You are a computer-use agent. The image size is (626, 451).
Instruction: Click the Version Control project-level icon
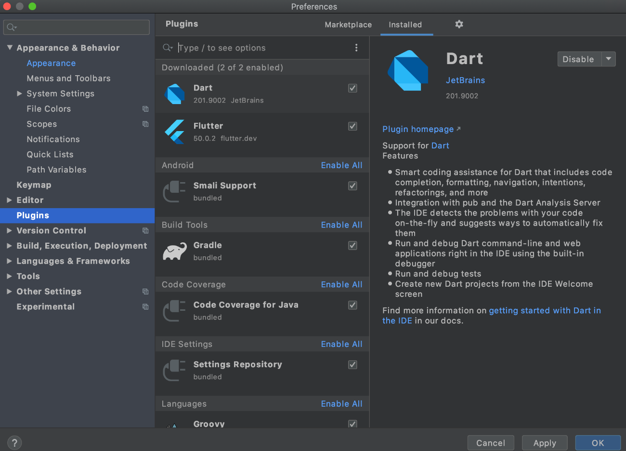coord(145,231)
